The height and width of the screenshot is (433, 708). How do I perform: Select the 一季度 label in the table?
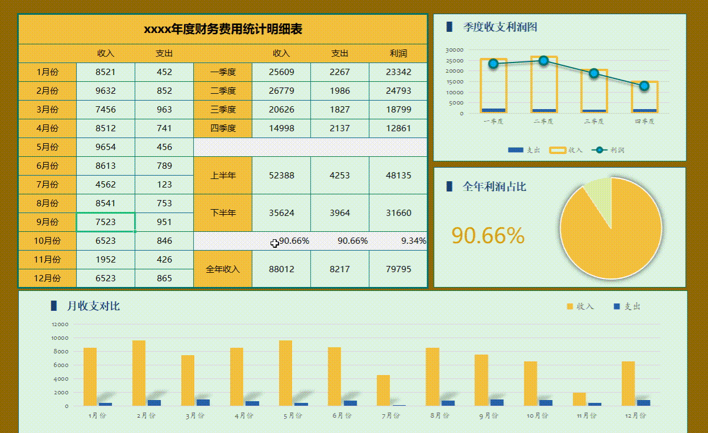[223, 72]
